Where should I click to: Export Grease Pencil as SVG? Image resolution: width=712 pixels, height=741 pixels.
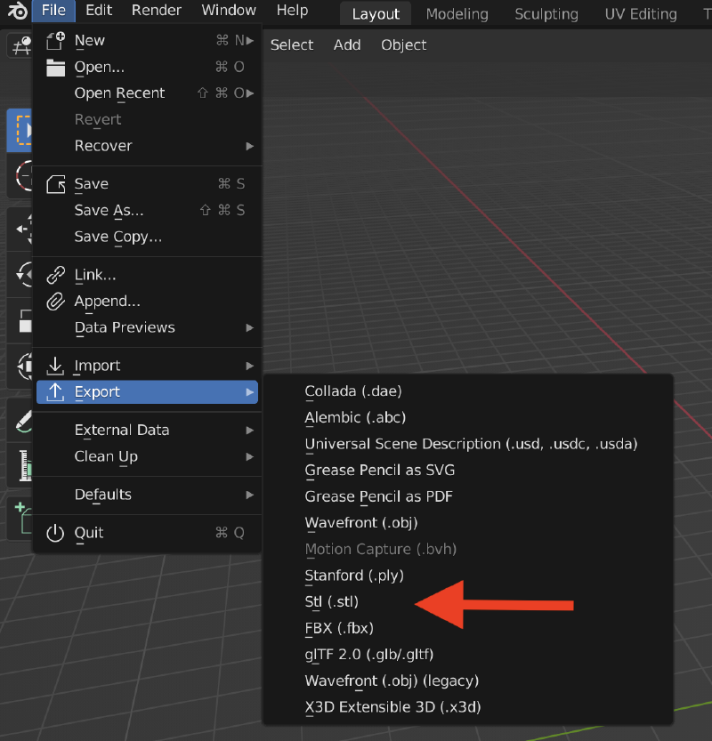[x=467, y=471]
